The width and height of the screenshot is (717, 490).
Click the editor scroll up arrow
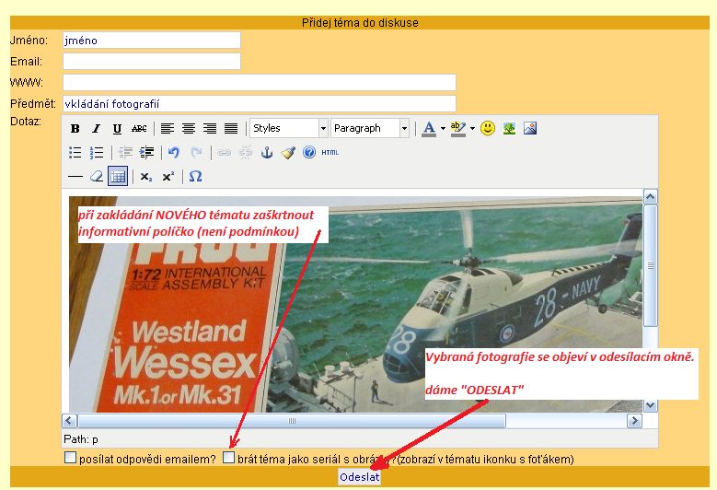(650, 197)
